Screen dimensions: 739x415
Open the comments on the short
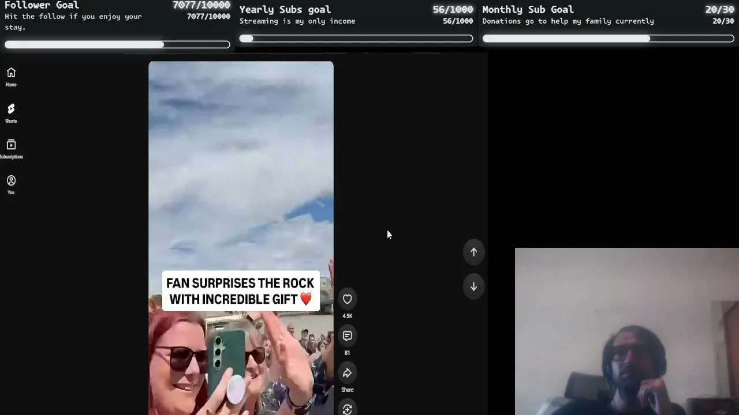[347, 336]
